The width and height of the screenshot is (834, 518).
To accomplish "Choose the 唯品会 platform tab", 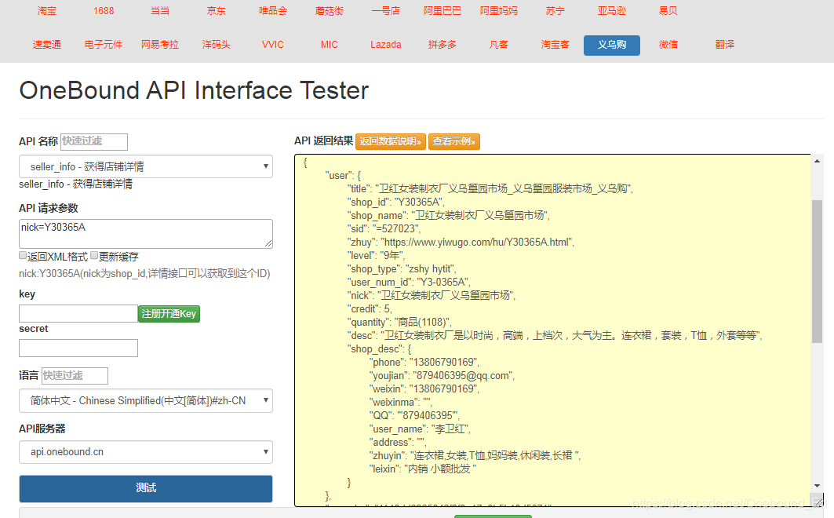I will click(x=273, y=11).
